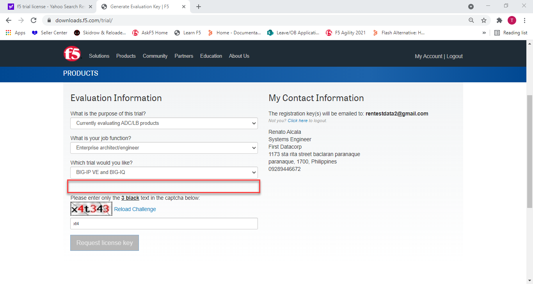Screen dimensions: 533x284
Task: Open the Google Apps grid icon
Action: click(x=8, y=32)
